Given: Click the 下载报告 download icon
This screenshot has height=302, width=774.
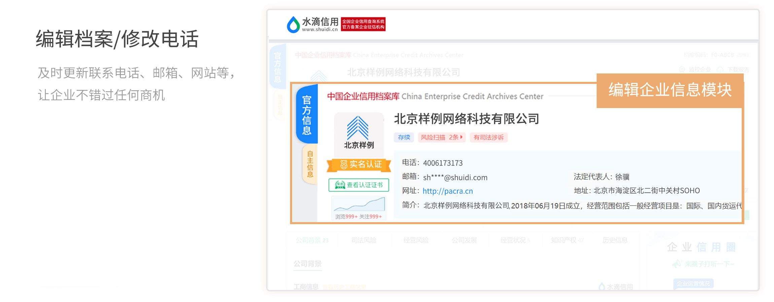Looking at the screenshot, I should pyautogui.click(x=720, y=69).
